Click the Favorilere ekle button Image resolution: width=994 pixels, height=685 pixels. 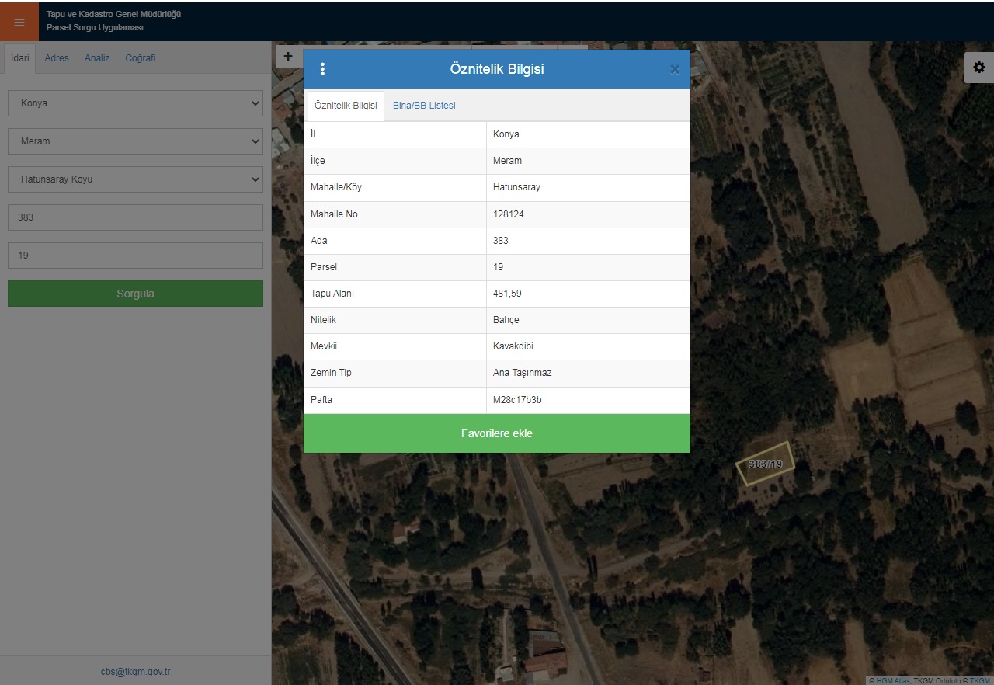496,433
